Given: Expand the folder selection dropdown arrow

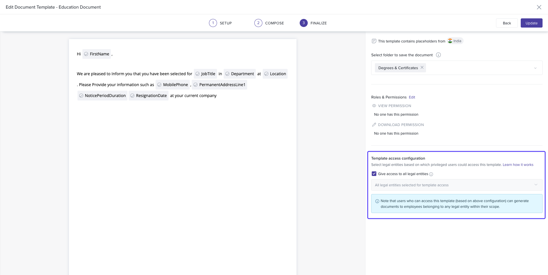Looking at the screenshot, I should [535, 68].
